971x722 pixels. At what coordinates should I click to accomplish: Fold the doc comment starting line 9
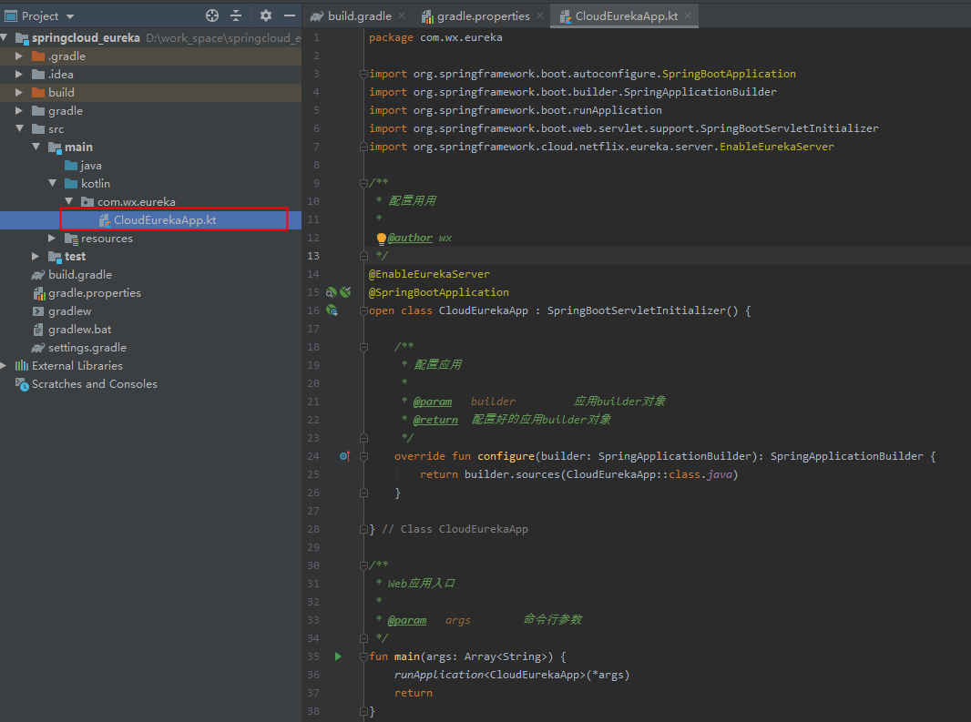[363, 183]
